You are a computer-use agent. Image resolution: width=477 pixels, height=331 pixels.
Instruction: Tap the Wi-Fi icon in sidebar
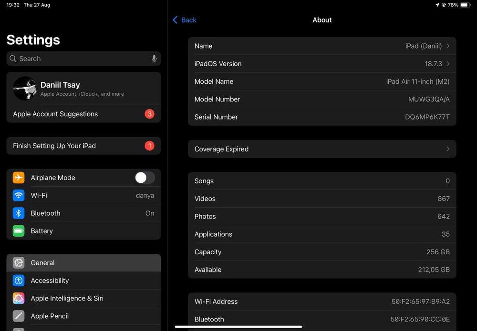pos(19,195)
